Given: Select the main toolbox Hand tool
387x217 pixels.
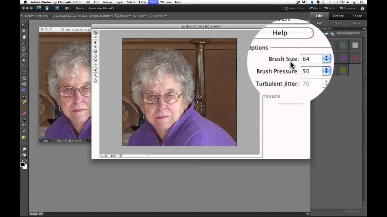Looking at the screenshot, I should [24, 37].
